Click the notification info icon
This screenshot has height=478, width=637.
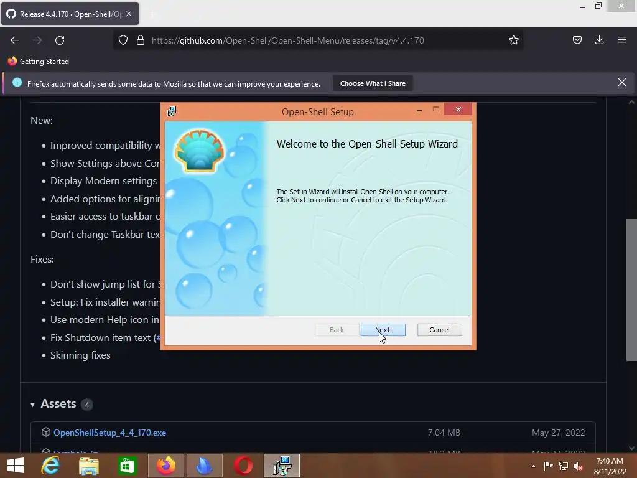click(x=17, y=83)
